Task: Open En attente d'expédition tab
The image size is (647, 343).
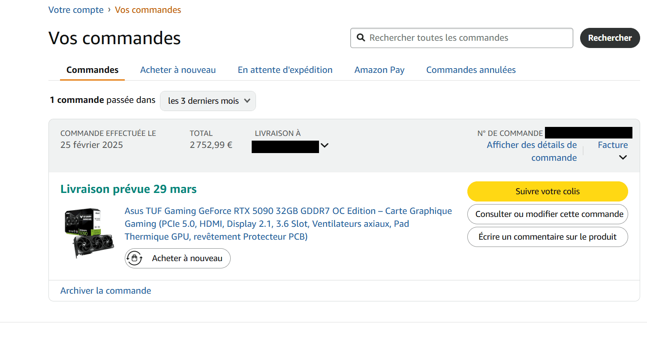Action: click(285, 70)
